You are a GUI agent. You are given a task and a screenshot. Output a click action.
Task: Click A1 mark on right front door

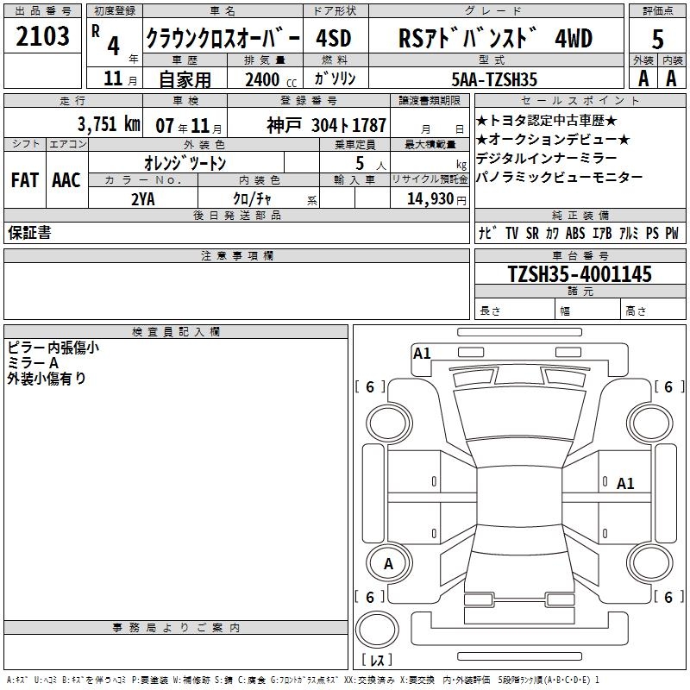[x=625, y=484]
